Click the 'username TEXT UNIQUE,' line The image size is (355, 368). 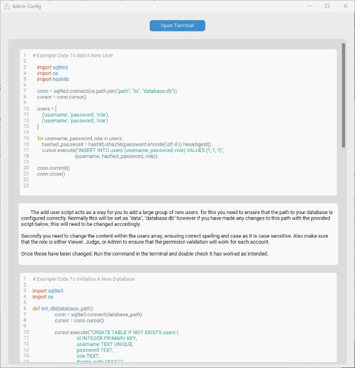tap(104, 344)
